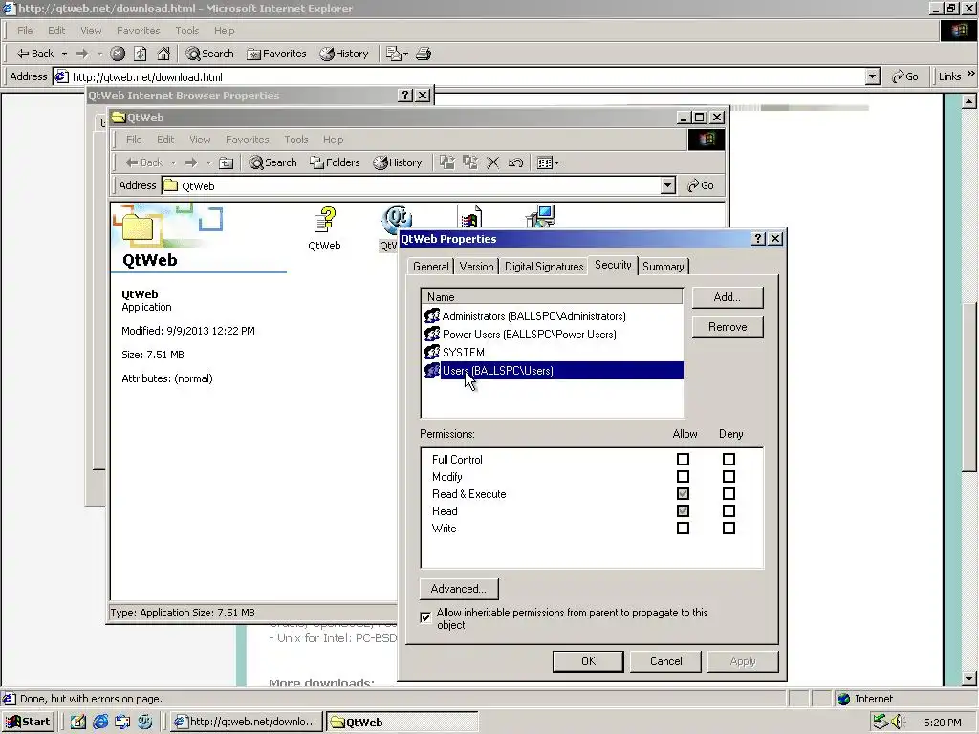Click the Internet Explorer address field
The image size is (979, 734).
[459, 76]
